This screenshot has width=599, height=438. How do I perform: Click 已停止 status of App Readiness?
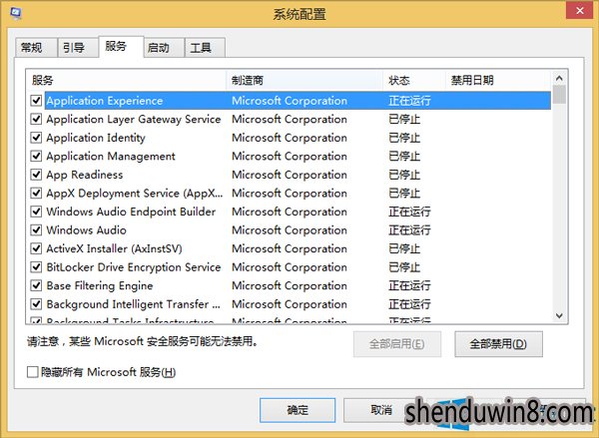click(x=404, y=175)
